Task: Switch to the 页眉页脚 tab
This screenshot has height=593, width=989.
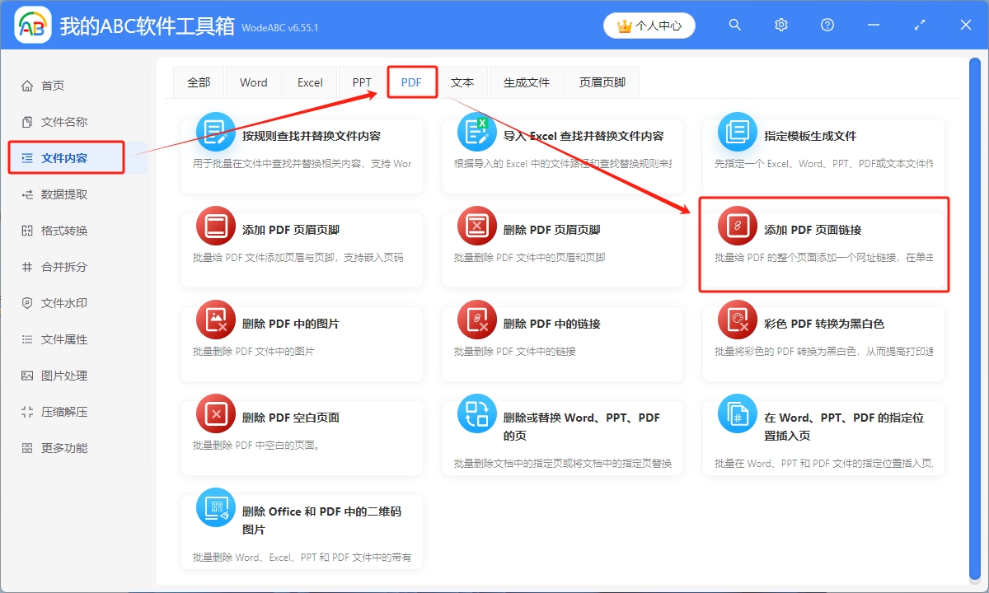Action: pos(602,82)
